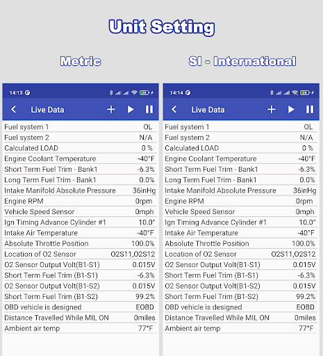Select Location of O2 Sensor in SI list
This screenshot has width=323, height=356.
point(241,254)
